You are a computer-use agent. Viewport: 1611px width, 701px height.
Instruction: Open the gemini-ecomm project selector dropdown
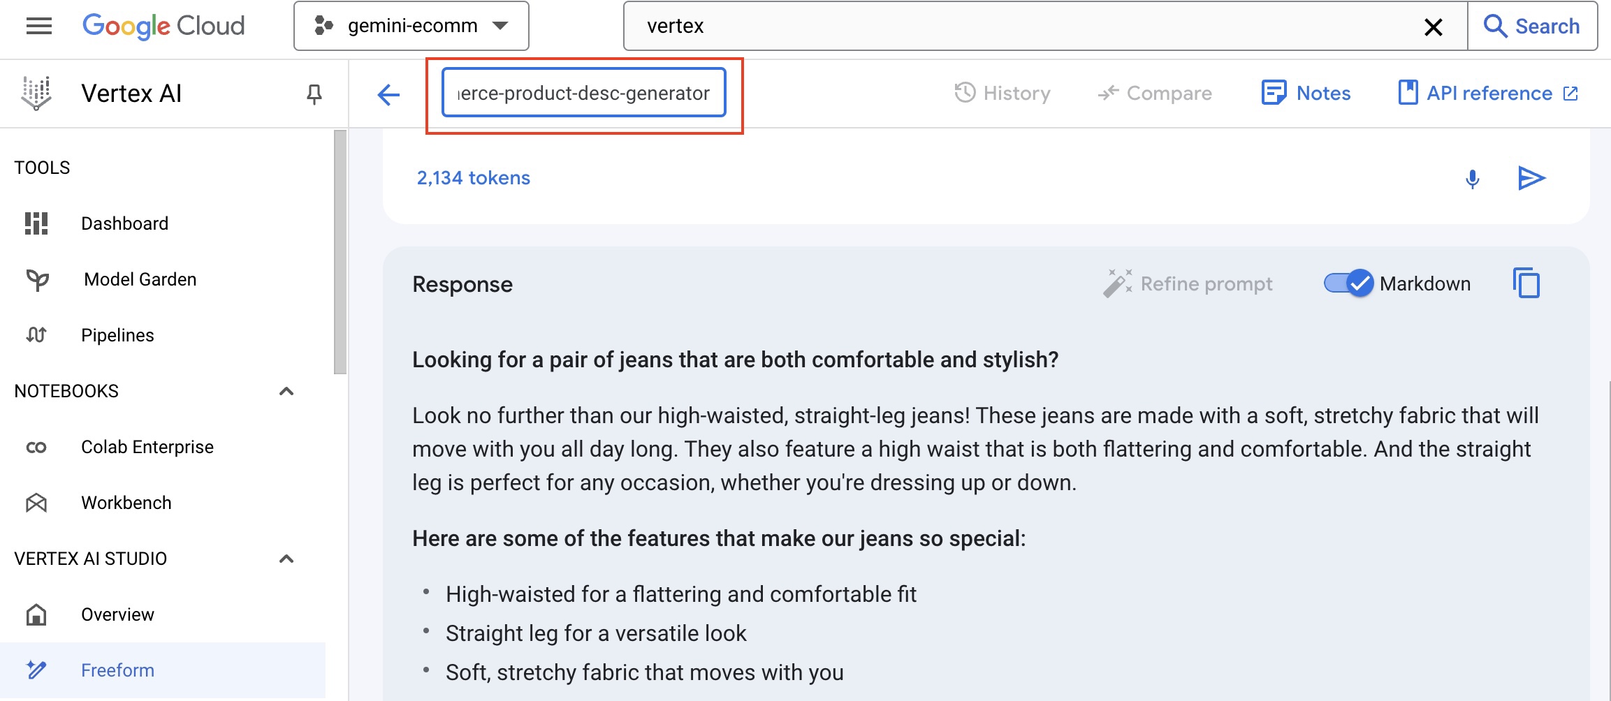(411, 27)
